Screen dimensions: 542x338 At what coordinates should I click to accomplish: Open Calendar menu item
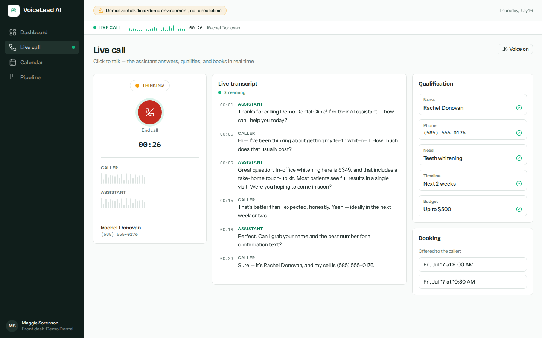tap(42, 62)
